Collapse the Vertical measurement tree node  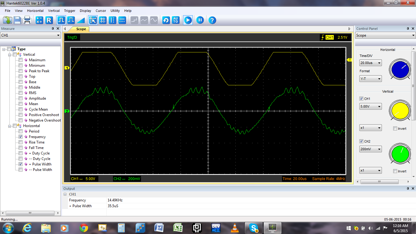[x=10, y=55]
